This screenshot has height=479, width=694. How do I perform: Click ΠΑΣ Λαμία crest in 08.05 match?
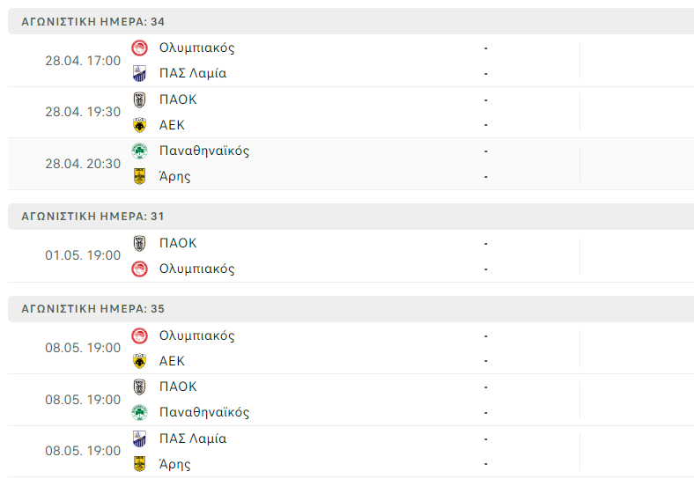point(139,438)
